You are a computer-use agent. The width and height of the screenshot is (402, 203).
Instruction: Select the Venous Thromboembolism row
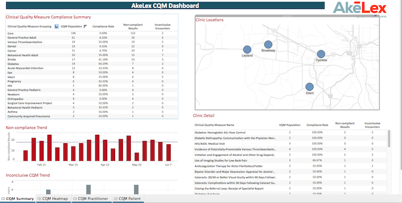point(92,42)
